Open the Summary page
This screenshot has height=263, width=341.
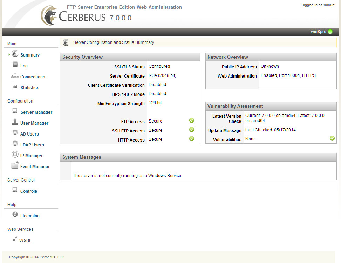tap(30, 55)
